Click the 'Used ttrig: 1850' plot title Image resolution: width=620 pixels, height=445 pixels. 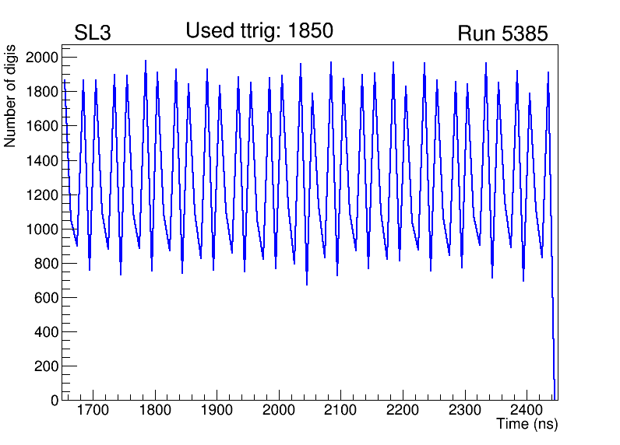coord(259,31)
